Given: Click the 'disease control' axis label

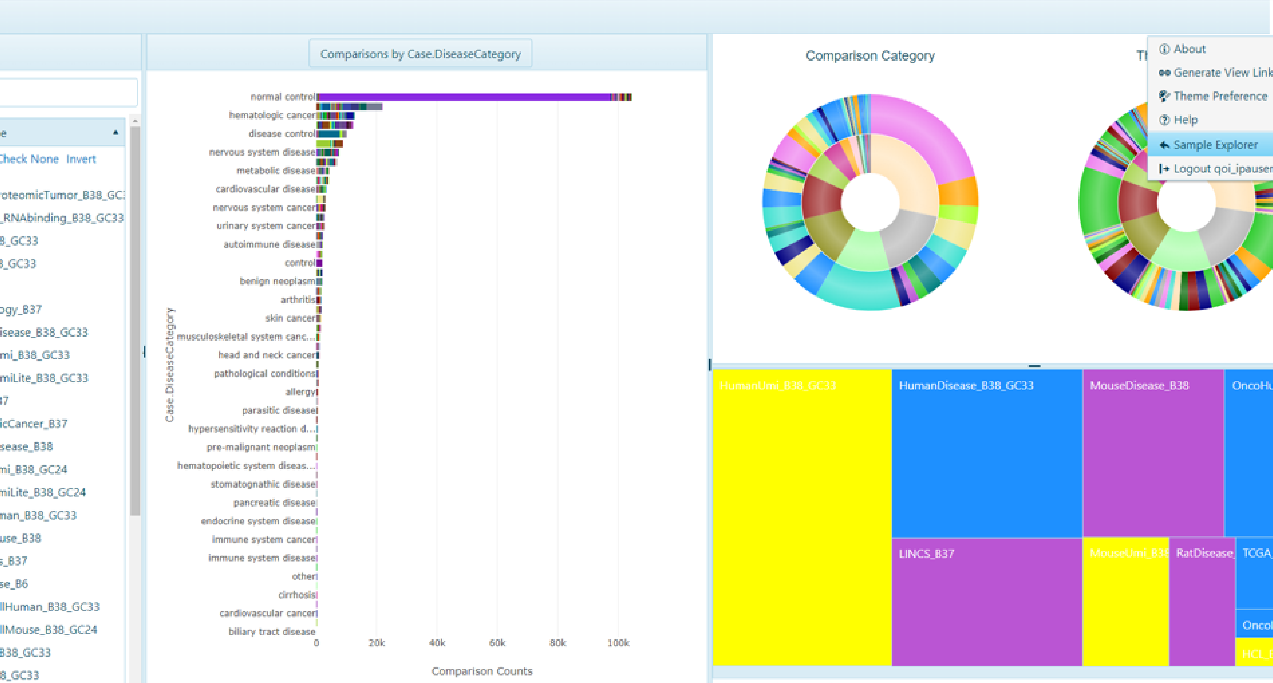Looking at the screenshot, I should (282, 134).
